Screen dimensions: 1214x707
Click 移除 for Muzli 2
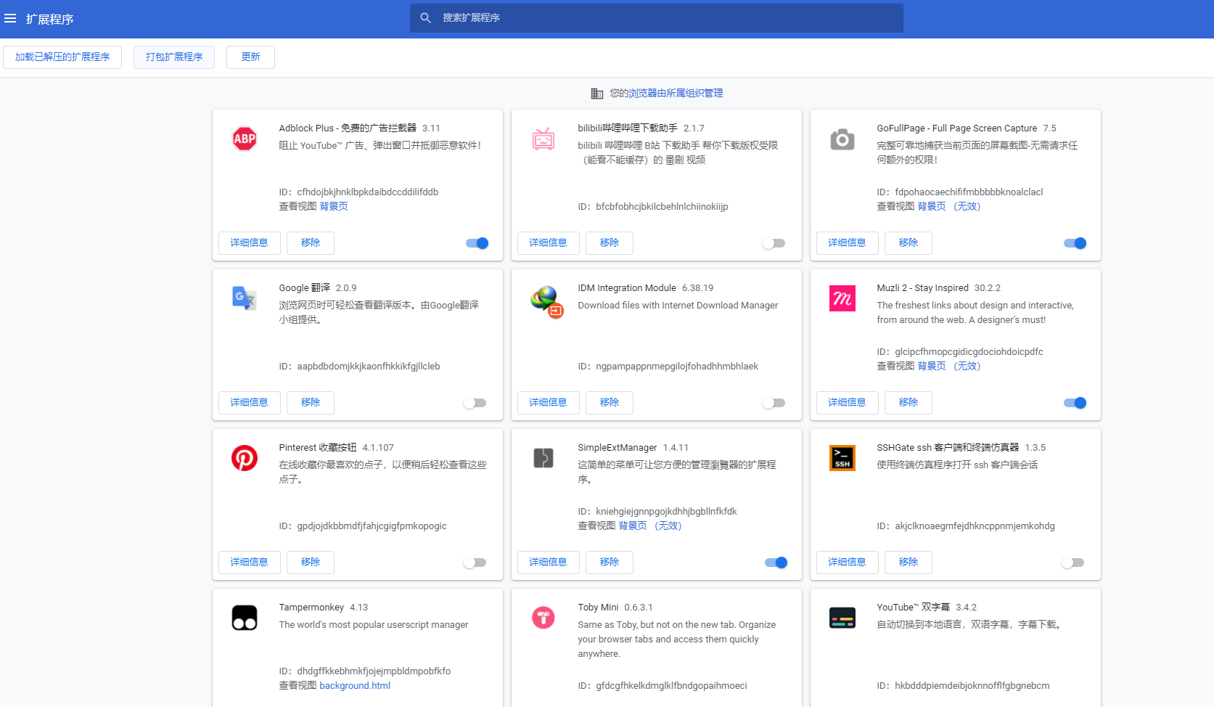[x=909, y=403]
